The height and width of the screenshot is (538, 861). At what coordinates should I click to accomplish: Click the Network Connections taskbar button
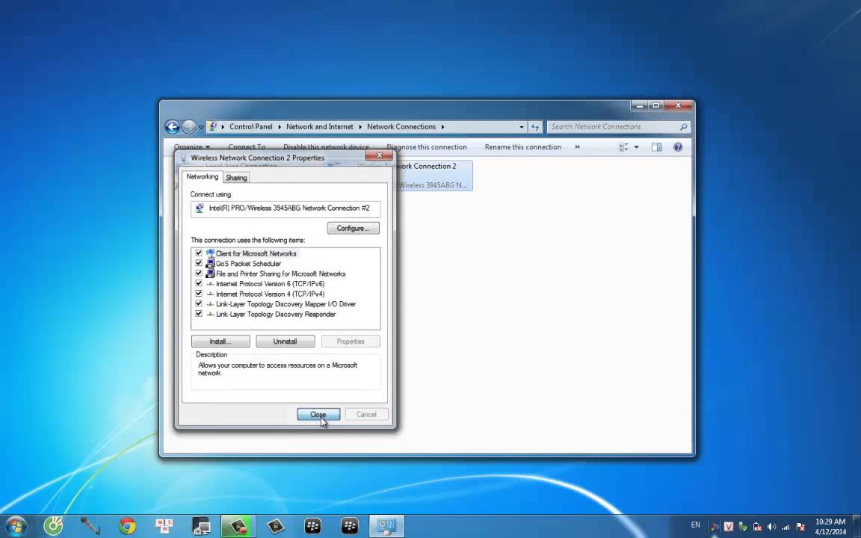pyautogui.click(x=386, y=526)
